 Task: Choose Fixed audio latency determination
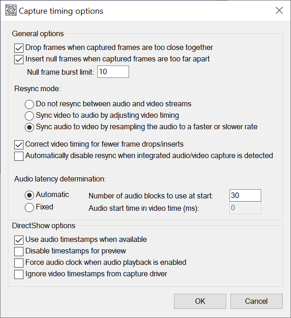29,207
